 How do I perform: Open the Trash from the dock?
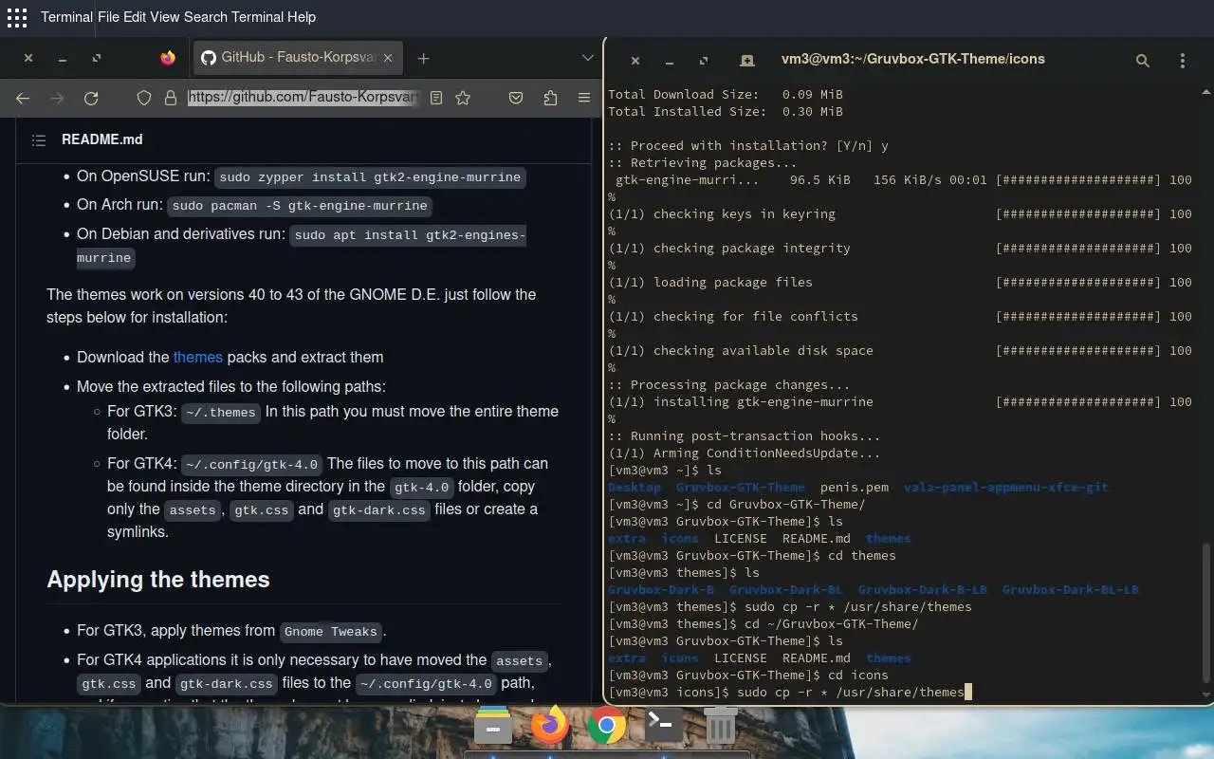coord(720,727)
